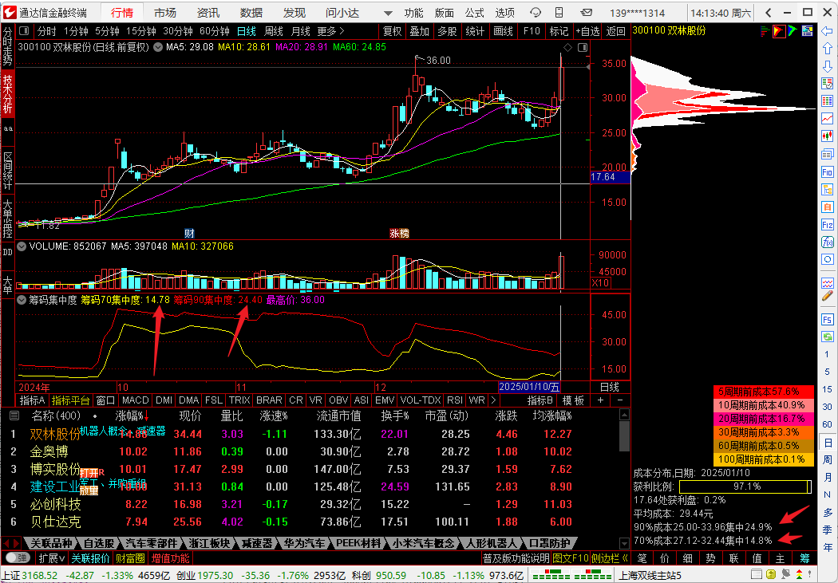Viewport: 838px width, 583px height.
Task: Select the blue-green flame chip view icon
Action: click(792, 31)
